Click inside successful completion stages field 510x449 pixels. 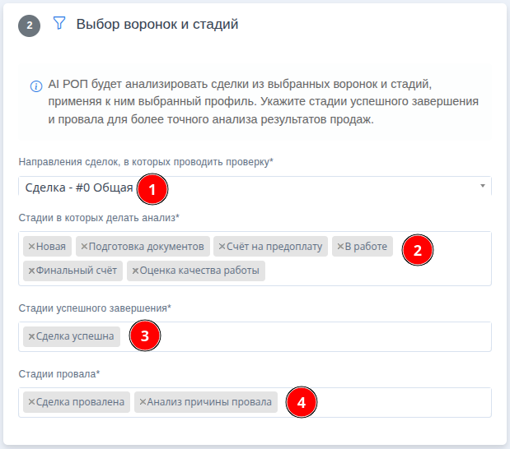click(x=330, y=336)
